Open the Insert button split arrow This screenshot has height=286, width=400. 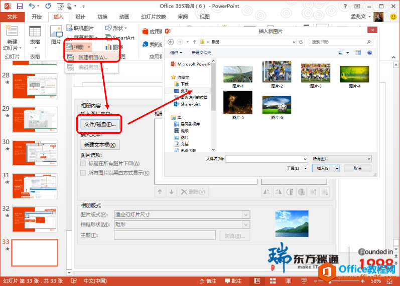337,168
